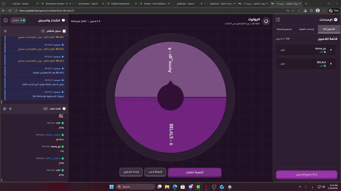Open browser profile avatar
This screenshot has height=191, width=341.
(x=318, y=11)
